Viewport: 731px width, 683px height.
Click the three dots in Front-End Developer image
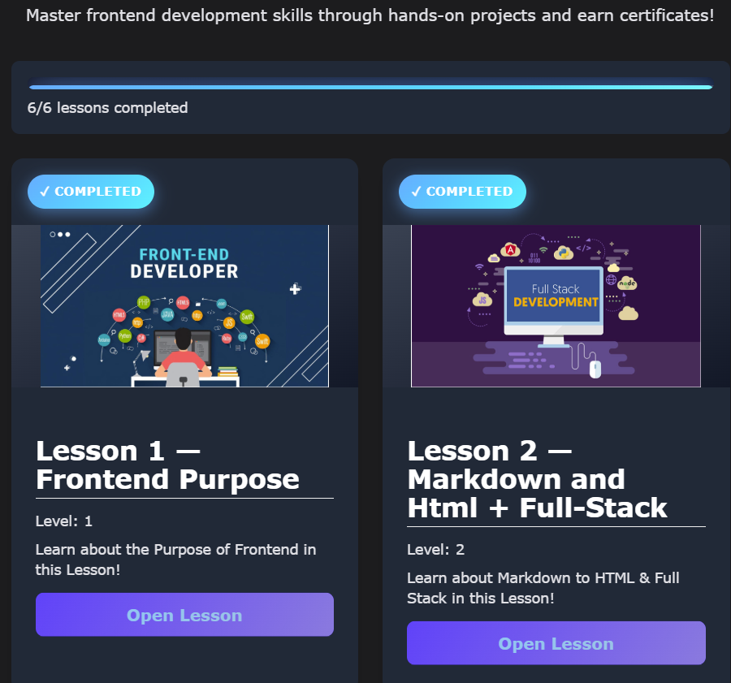(x=60, y=235)
